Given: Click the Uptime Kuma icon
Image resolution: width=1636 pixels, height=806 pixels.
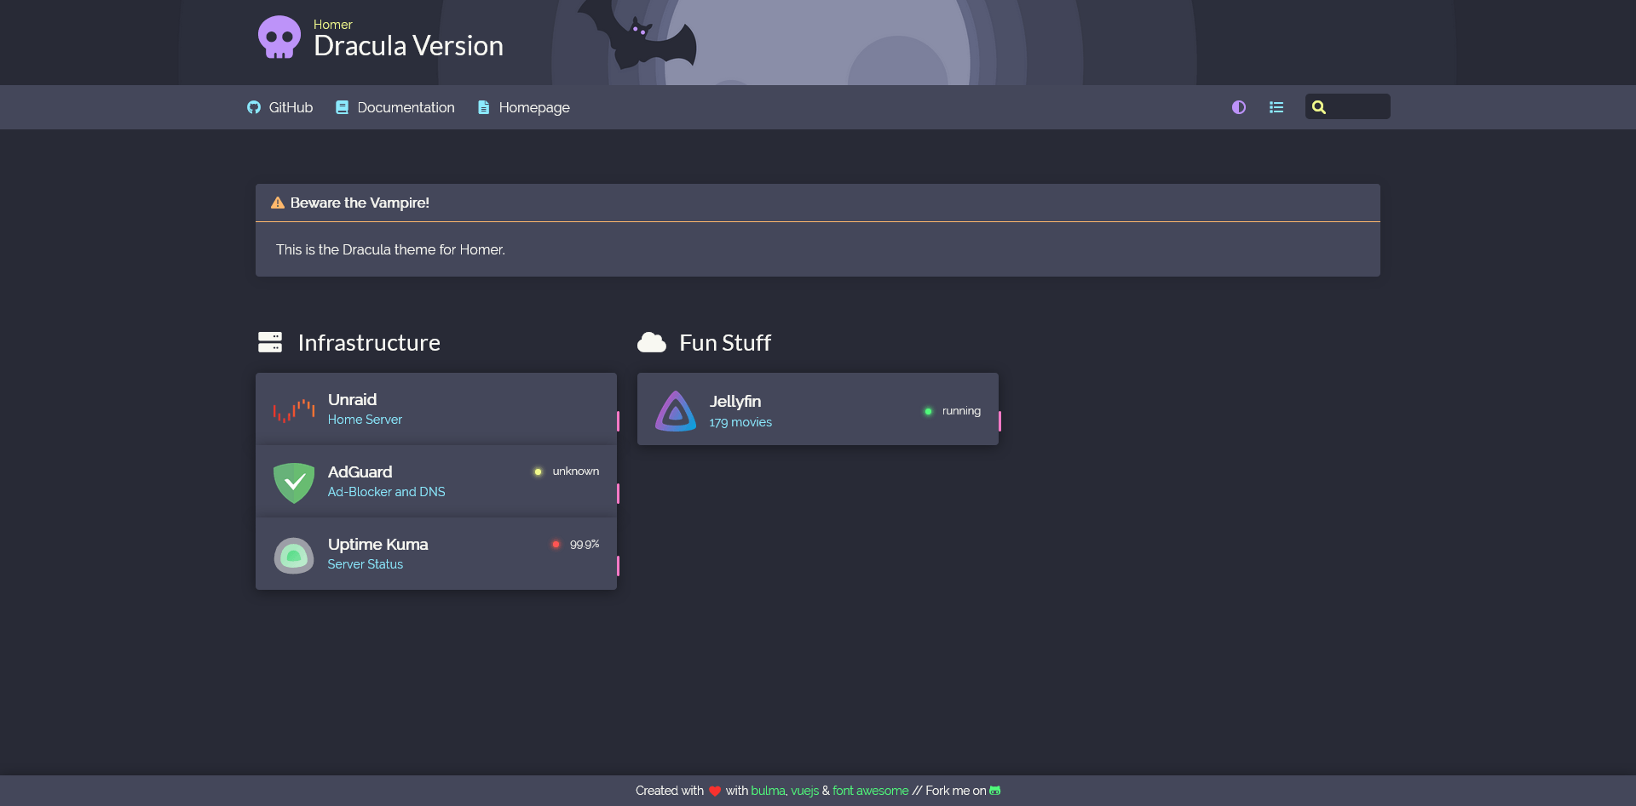Looking at the screenshot, I should [294, 555].
